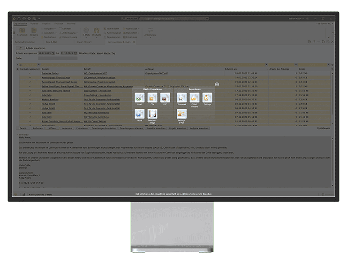The height and width of the screenshot is (264, 347).
Task: Open Produkte ribbon icon
Action: pos(97,32)
